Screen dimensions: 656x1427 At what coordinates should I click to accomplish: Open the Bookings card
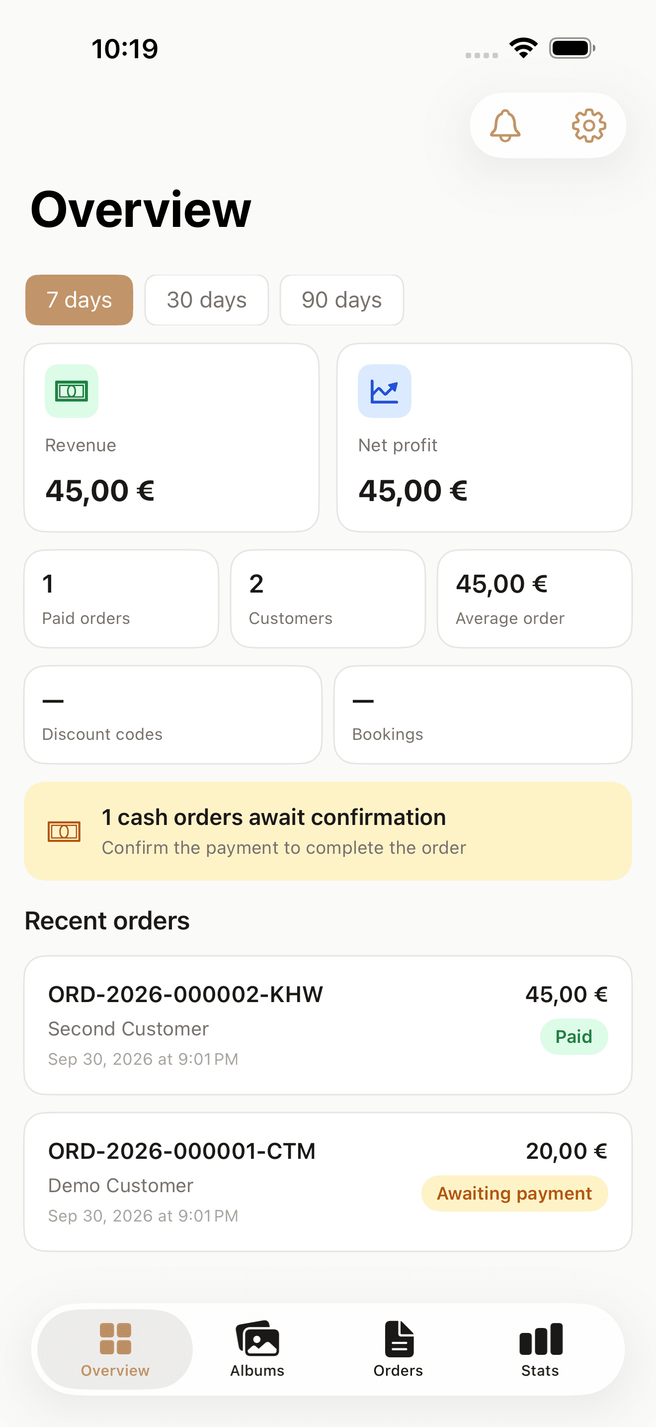pyautogui.click(x=483, y=714)
